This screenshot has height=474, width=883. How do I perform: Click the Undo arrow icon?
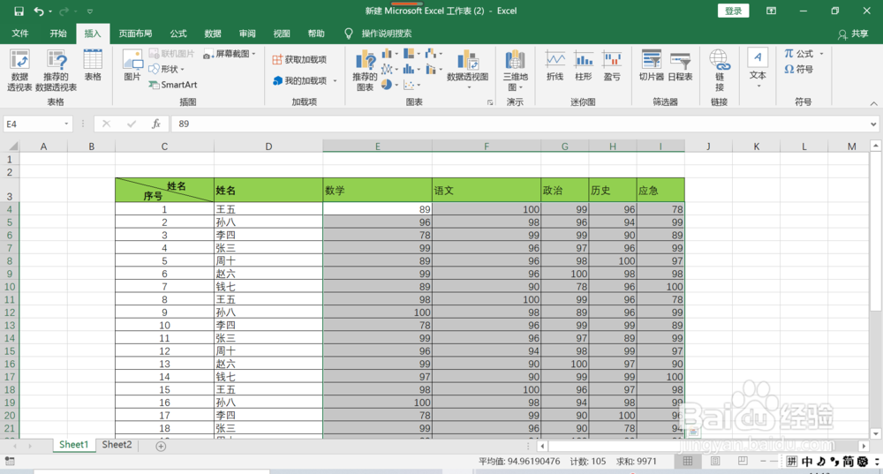tap(38, 11)
